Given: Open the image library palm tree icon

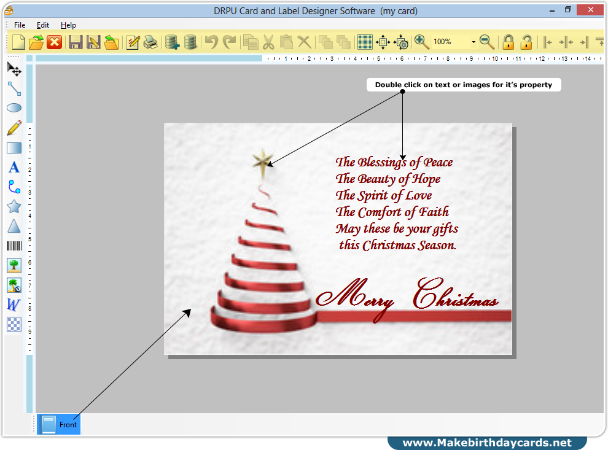Looking at the screenshot, I should pyautogui.click(x=14, y=285).
